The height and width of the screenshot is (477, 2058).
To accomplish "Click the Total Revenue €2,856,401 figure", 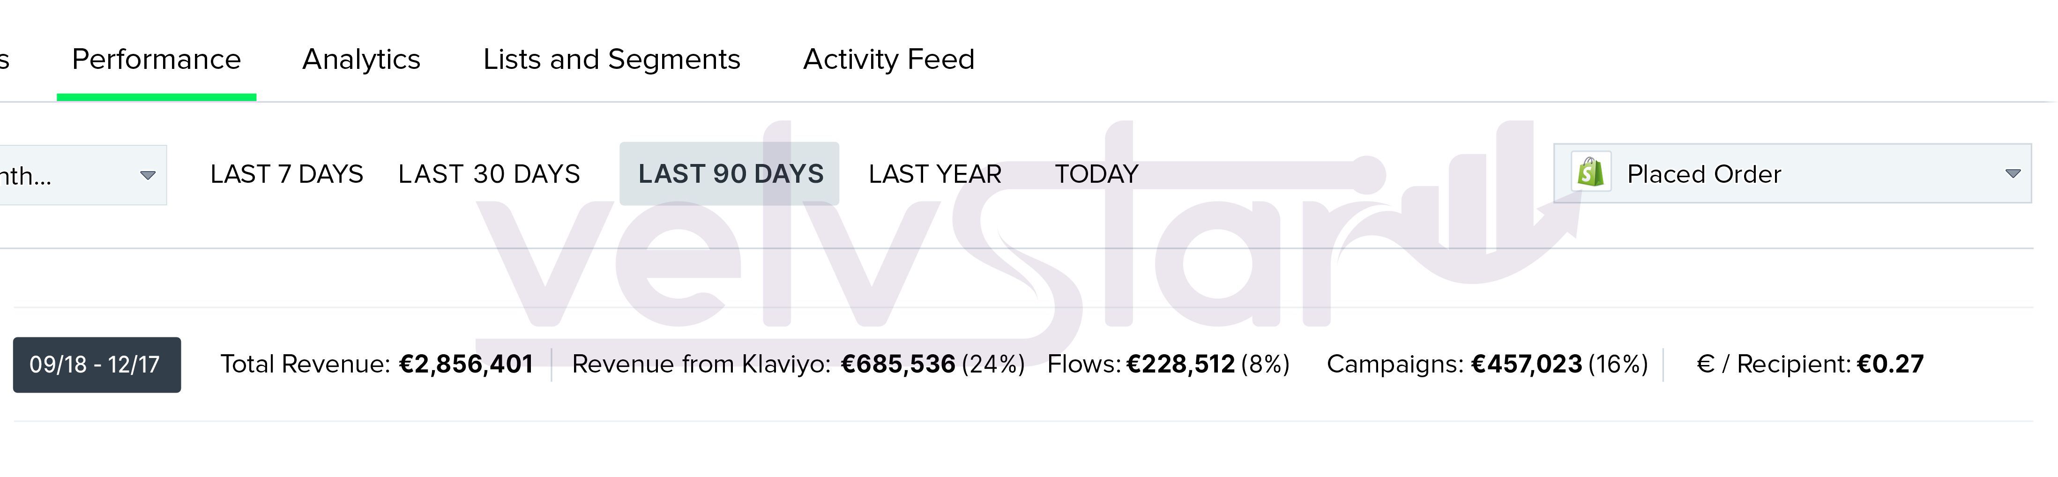I will (x=466, y=365).
